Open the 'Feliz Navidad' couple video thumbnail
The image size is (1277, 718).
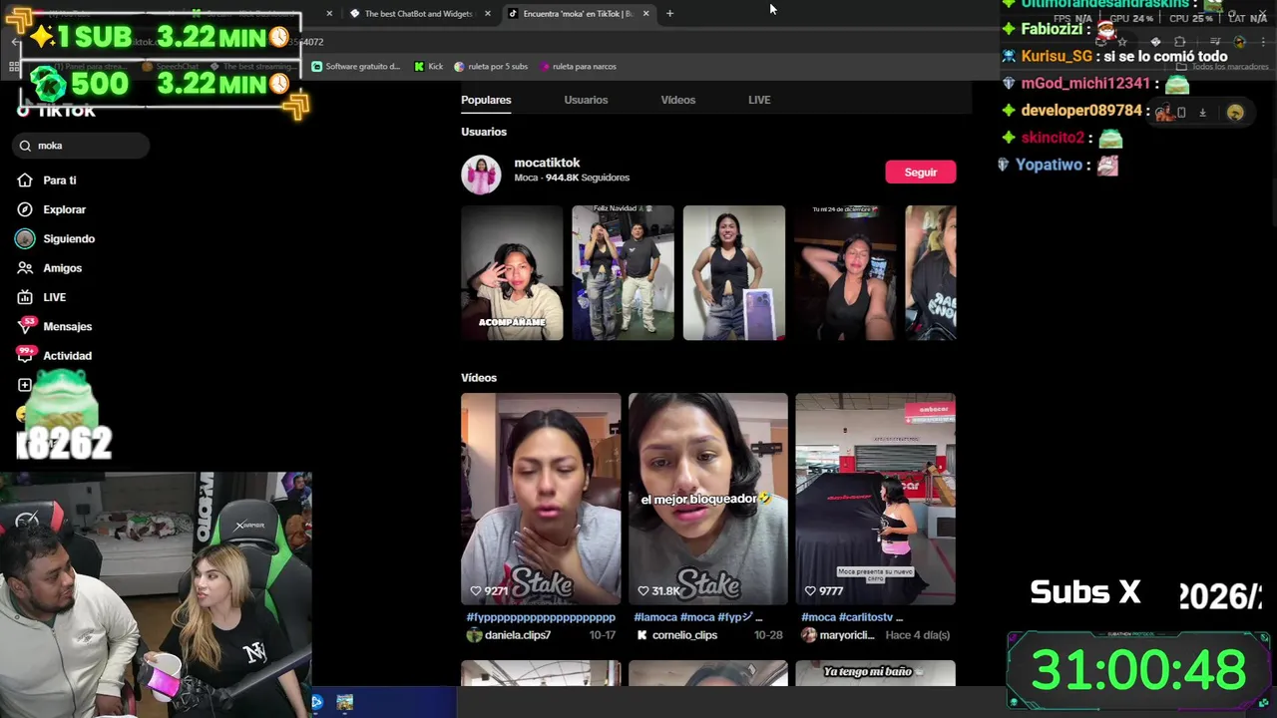[x=623, y=273]
